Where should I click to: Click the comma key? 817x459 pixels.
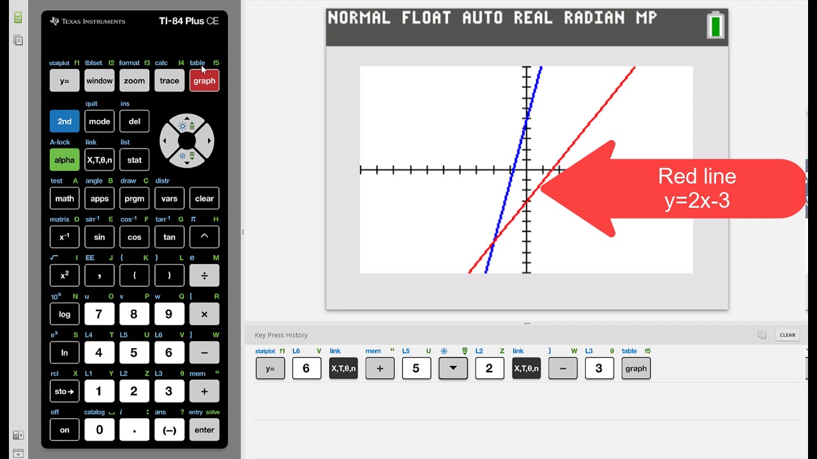tap(100, 275)
